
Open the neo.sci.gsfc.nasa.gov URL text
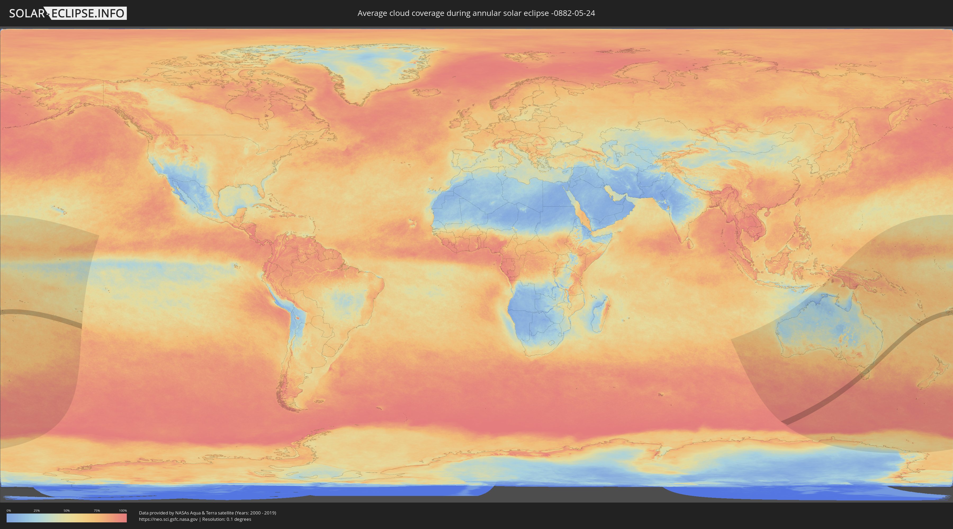coord(168,519)
